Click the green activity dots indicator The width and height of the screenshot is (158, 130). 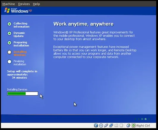142,119
